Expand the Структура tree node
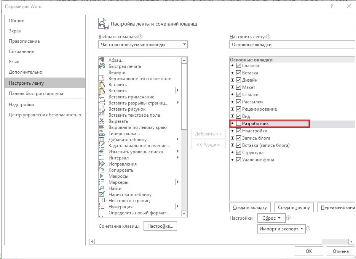 point(232,152)
